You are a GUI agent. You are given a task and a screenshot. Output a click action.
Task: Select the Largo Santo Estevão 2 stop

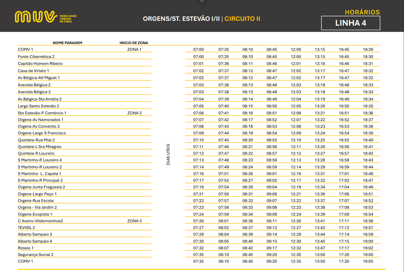point(38,106)
